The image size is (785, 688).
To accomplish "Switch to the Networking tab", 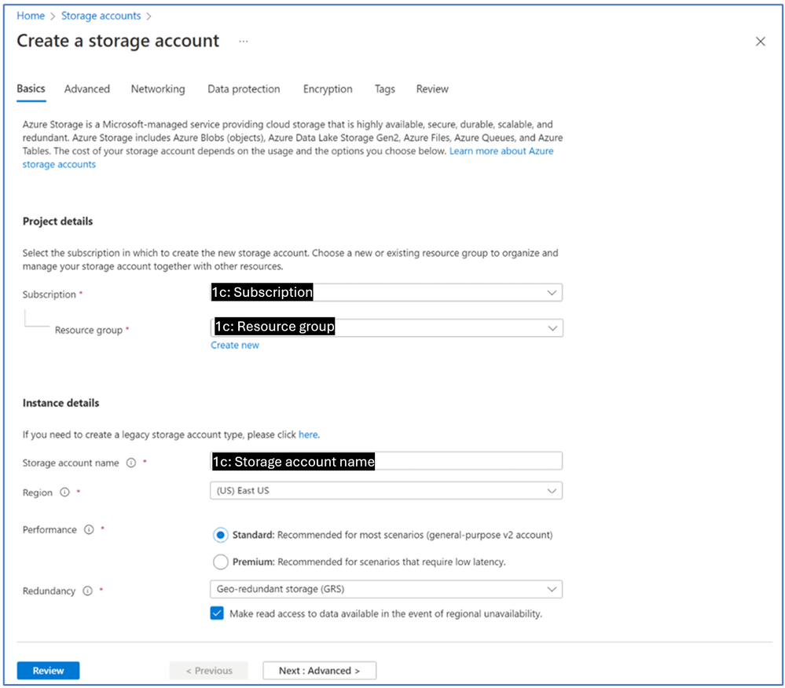I will 158,89.
